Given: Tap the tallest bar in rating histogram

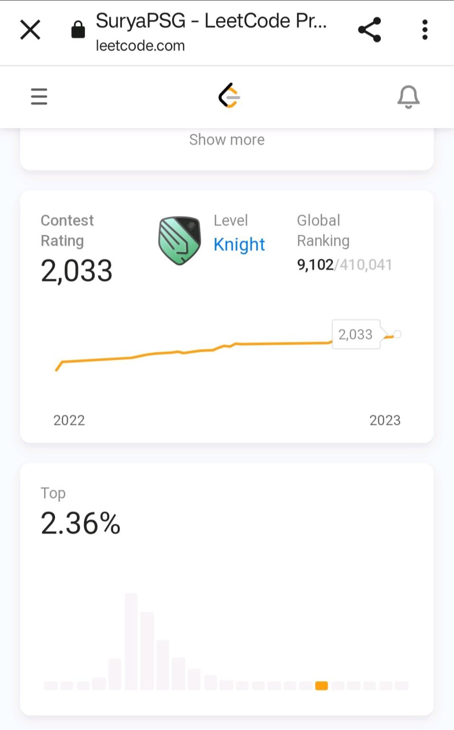Looking at the screenshot, I should click(x=131, y=641).
